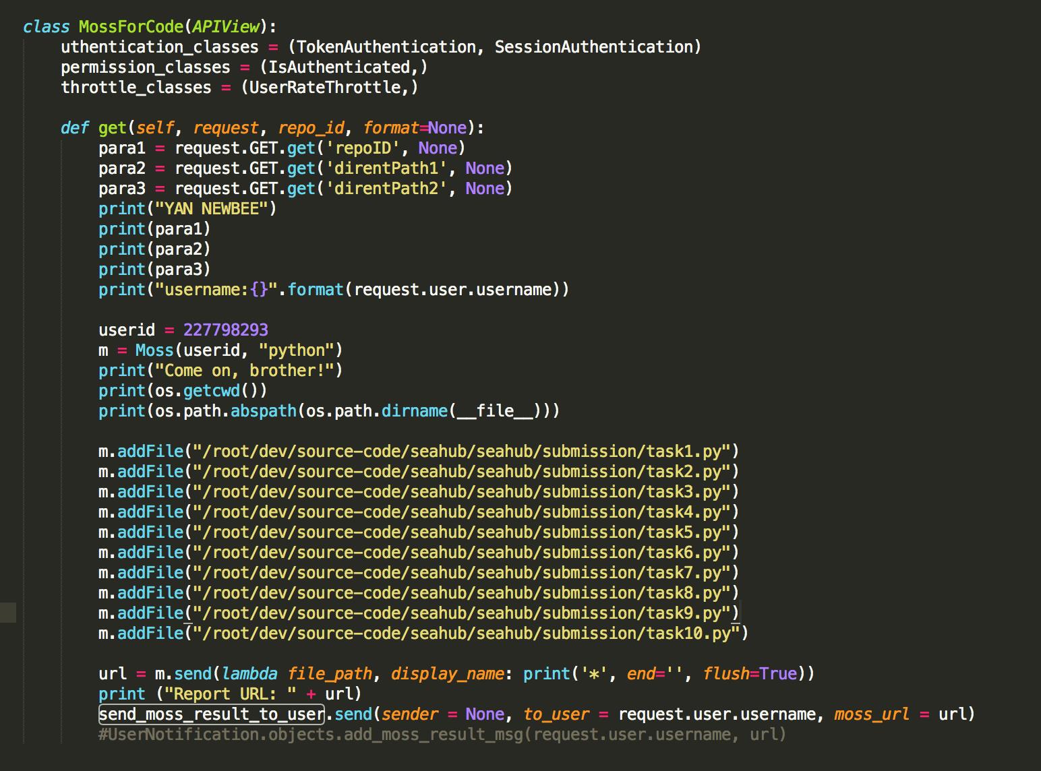The width and height of the screenshot is (1041, 771).
Task: Click the task3.py file path string
Action: pyautogui.click(x=462, y=492)
